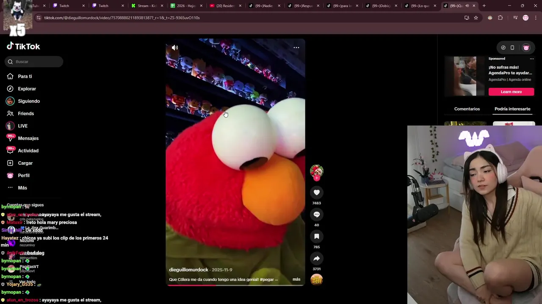Save the video with the bookmark icon
Viewport: 542px width, 304px height.
point(316,236)
